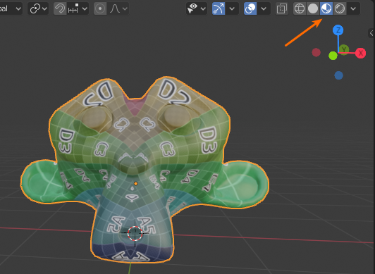Toggle the snapping magnet icon
This screenshot has width=375, height=274.
[60, 9]
